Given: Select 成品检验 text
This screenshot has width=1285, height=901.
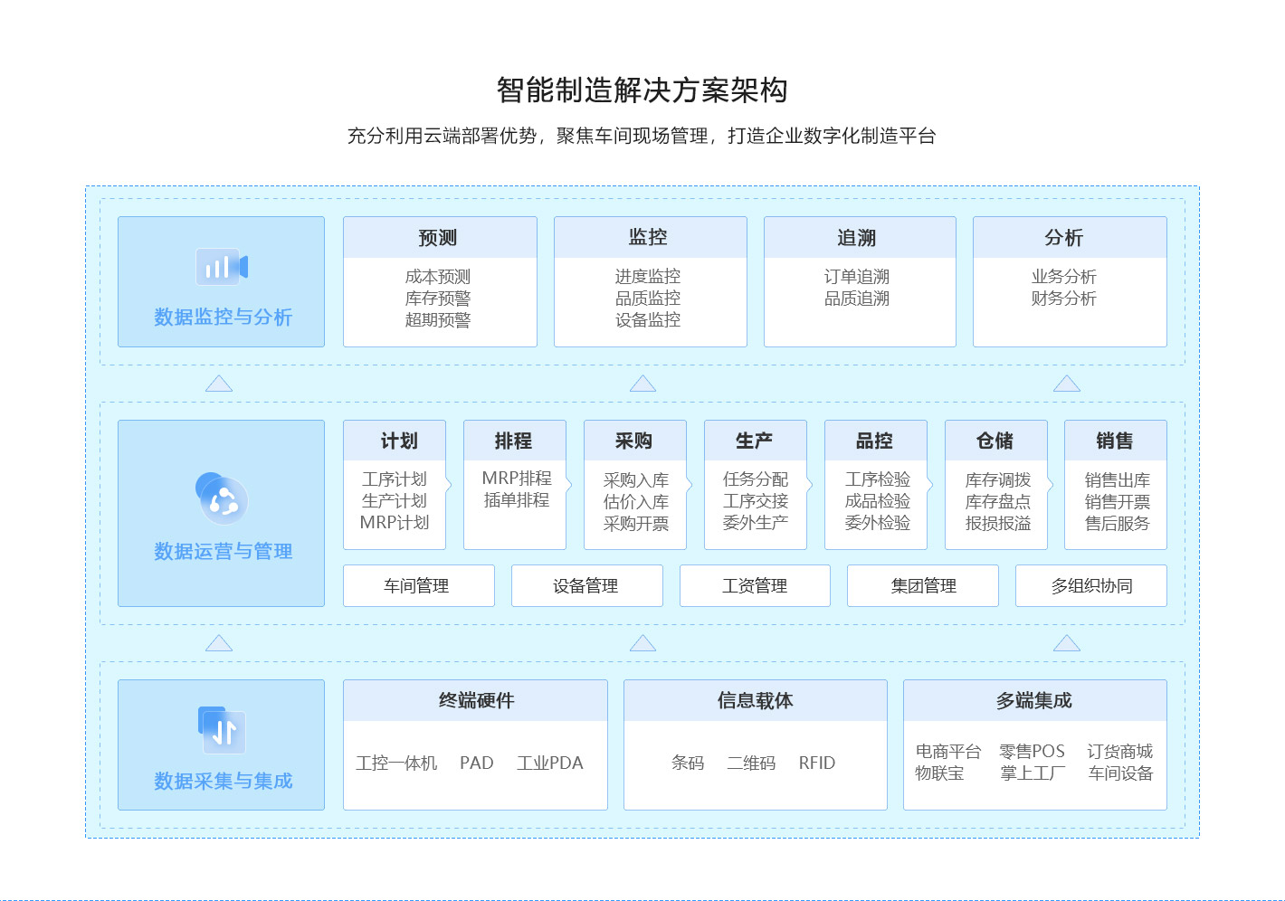Looking at the screenshot, I should pyautogui.click(x=878, y=501).
